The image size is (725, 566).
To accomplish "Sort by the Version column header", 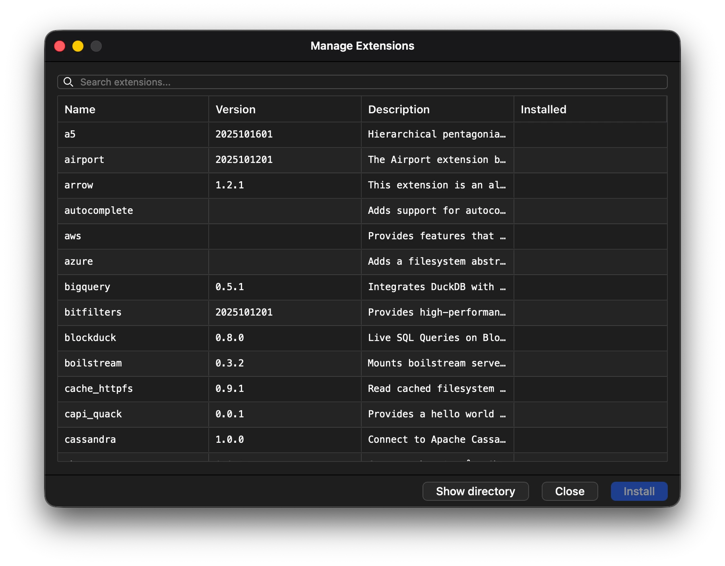I will coord(235,109).
